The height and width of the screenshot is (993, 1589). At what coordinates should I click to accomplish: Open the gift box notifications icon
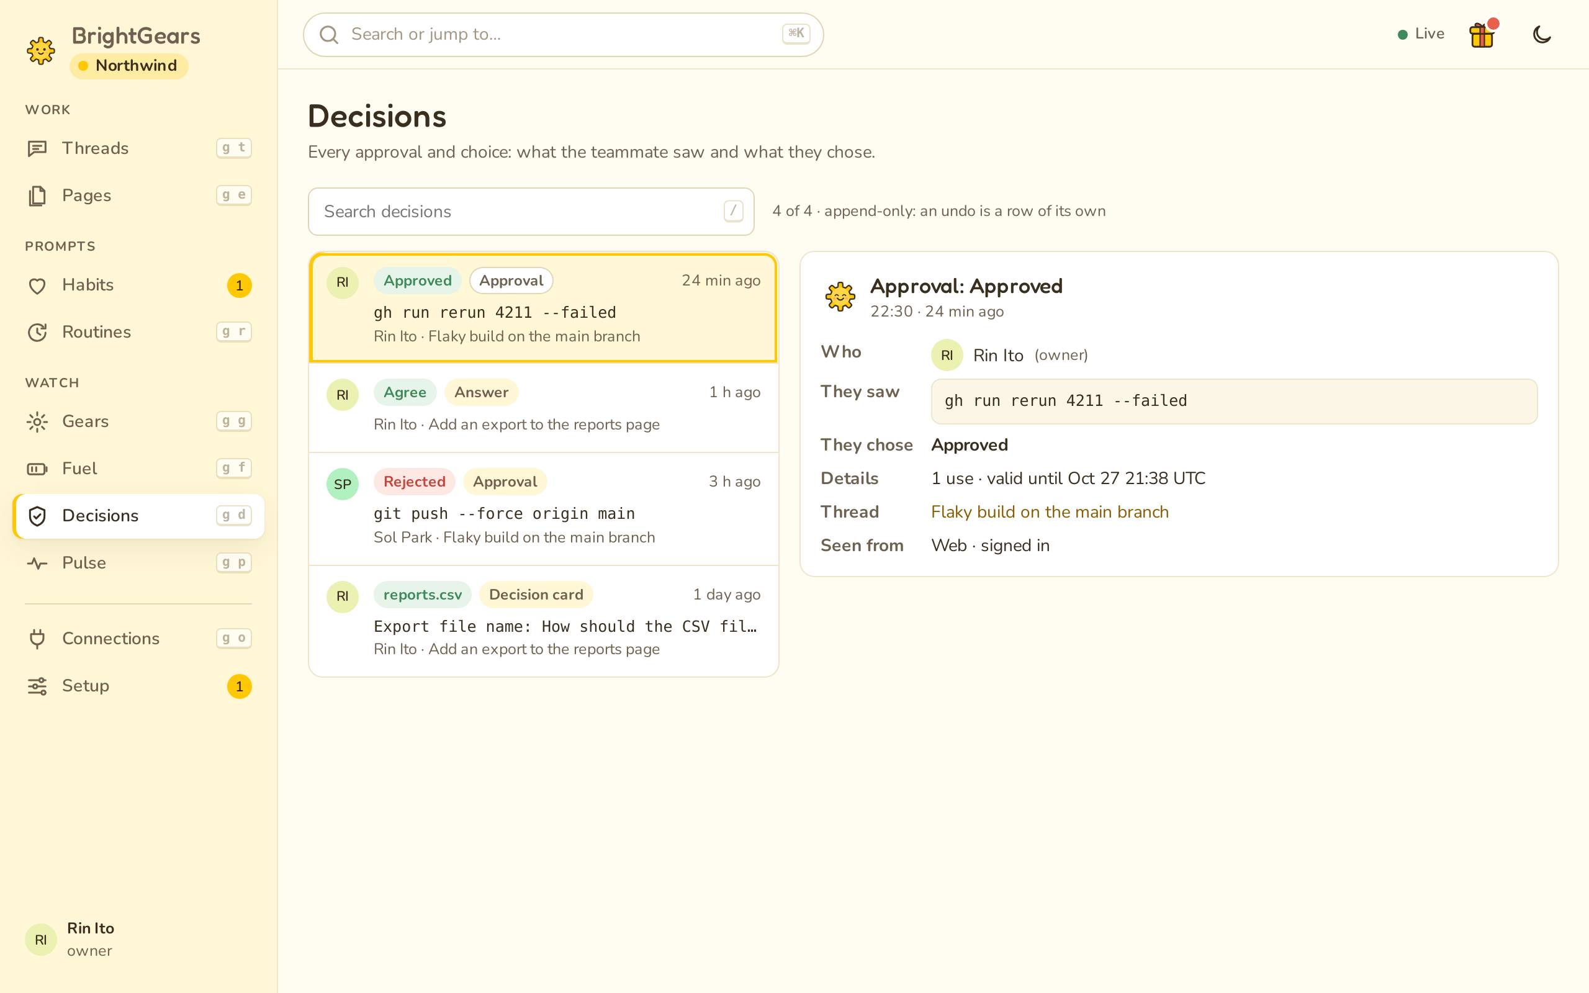coord(1482,34)
